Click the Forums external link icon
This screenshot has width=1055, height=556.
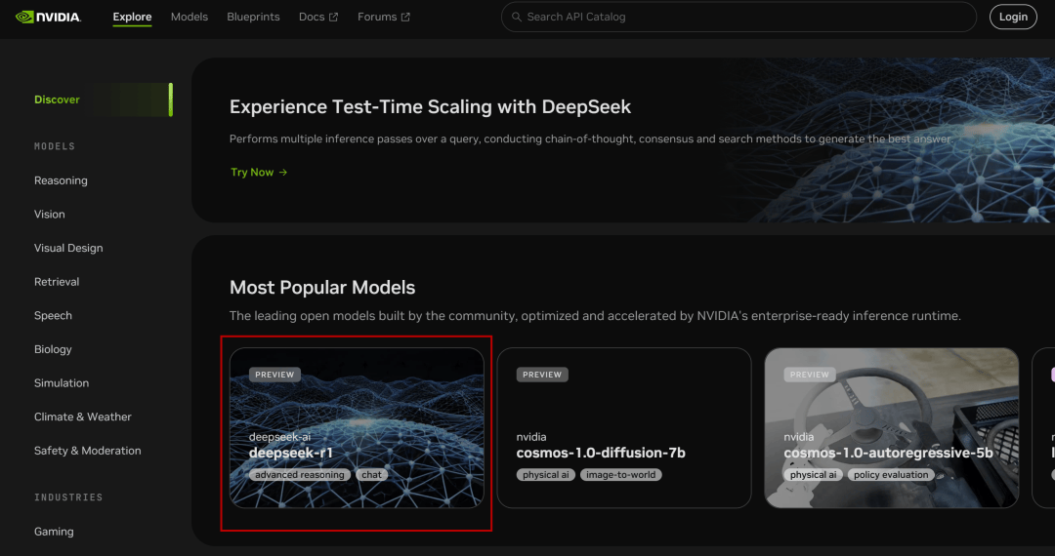(x=405, y=17)
